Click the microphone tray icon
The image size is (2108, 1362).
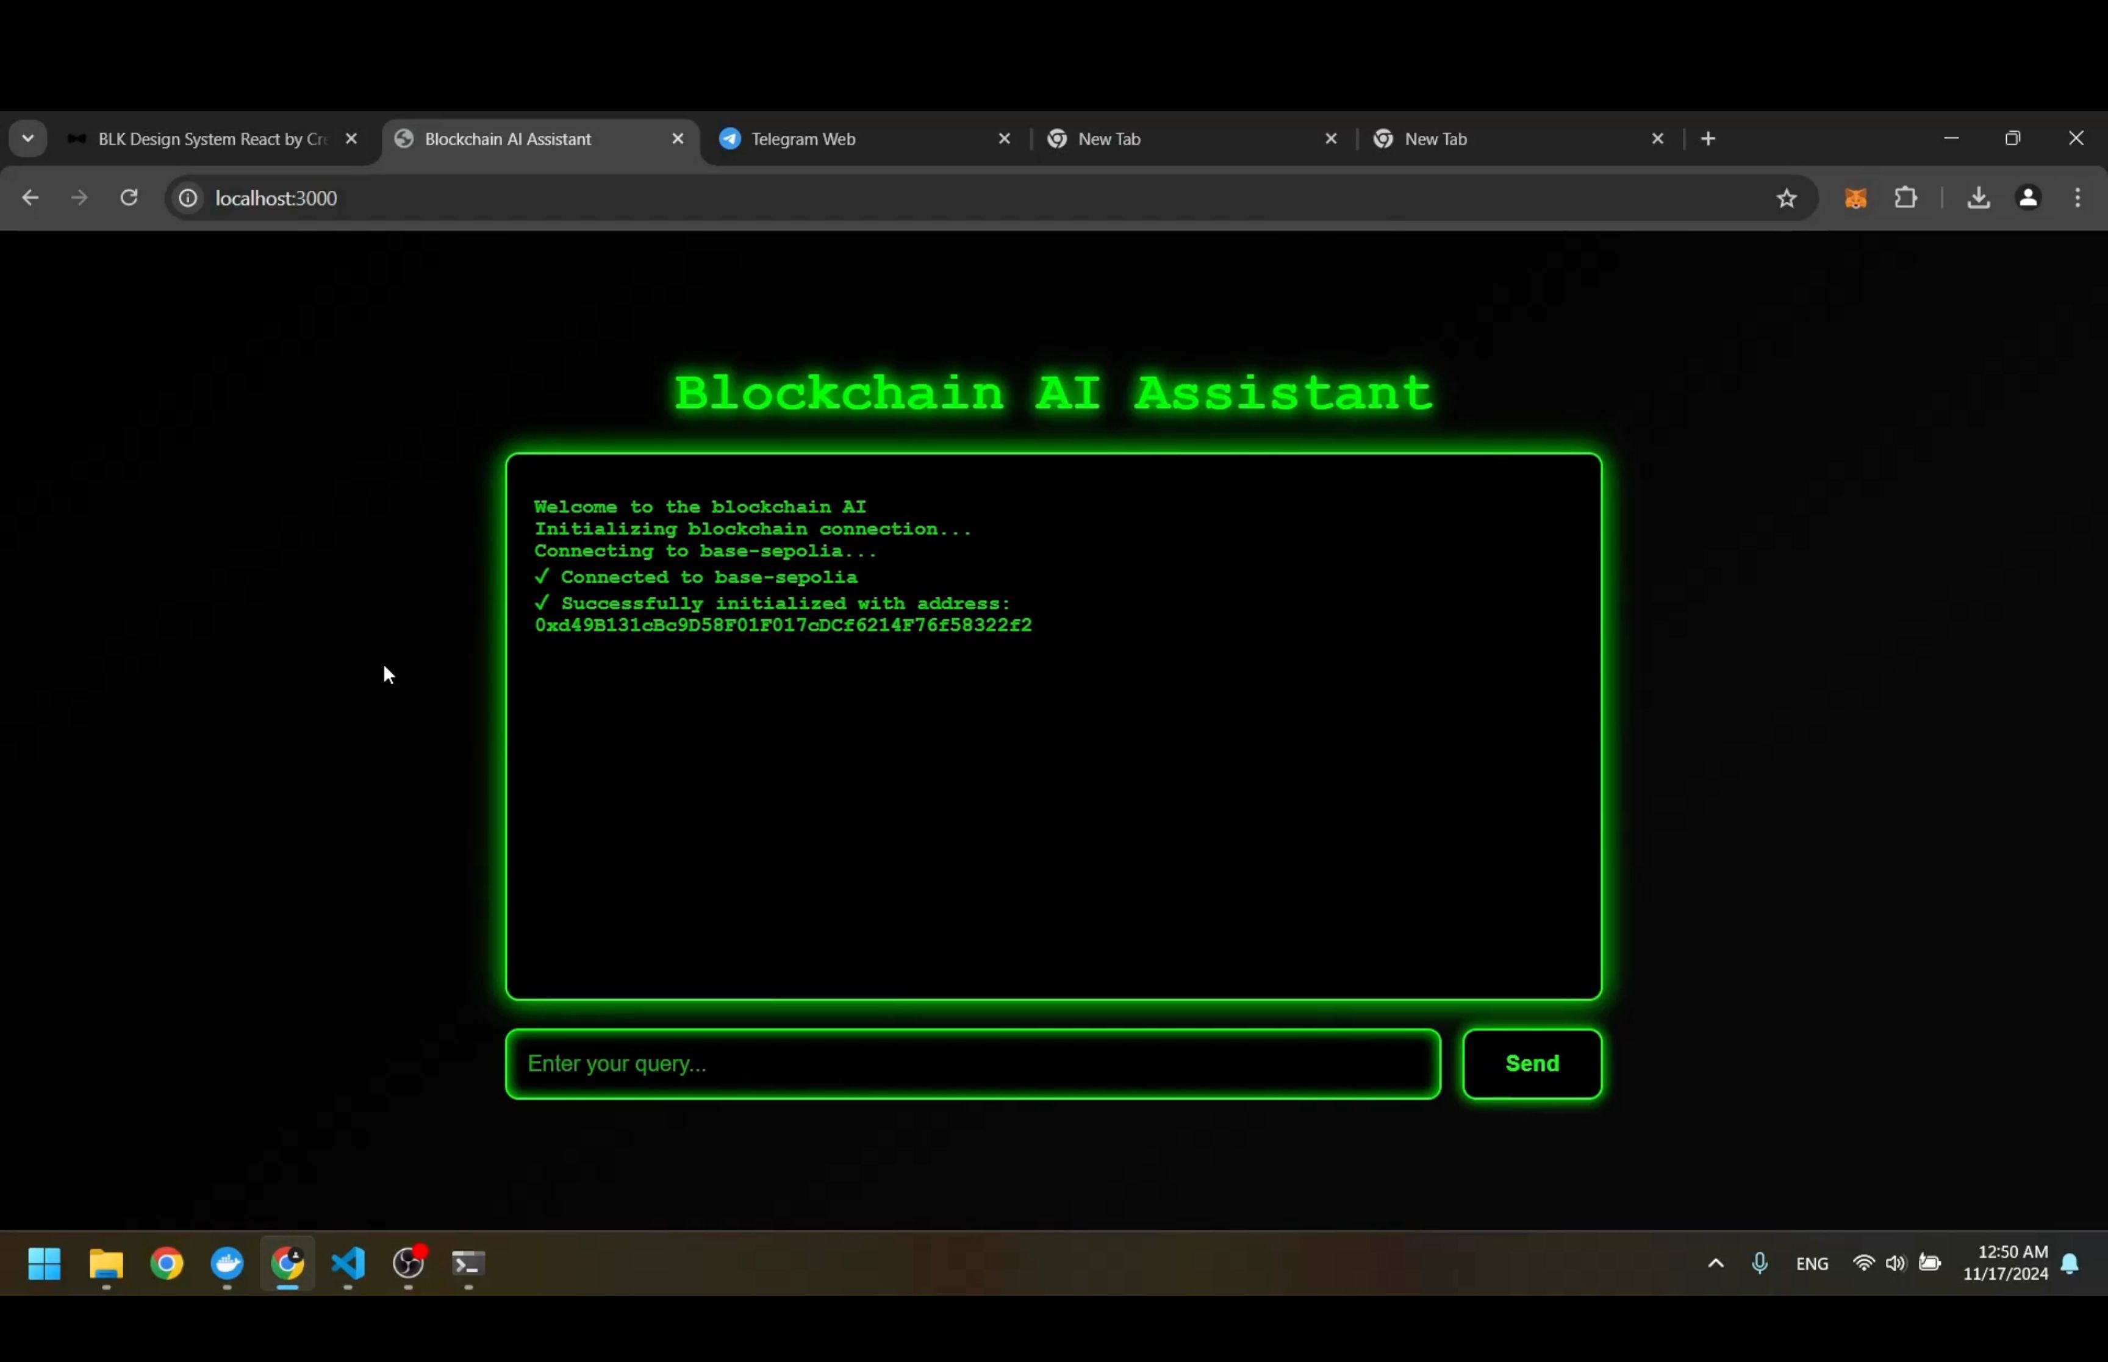tap(1760, 1264)
